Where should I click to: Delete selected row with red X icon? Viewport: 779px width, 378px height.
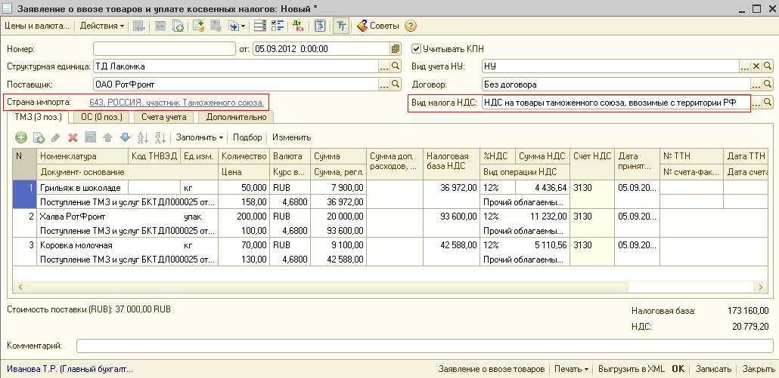[73, 137]
